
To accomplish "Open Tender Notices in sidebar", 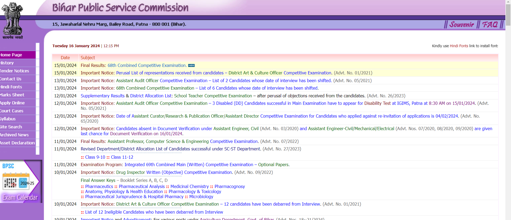I will click(x=18, y=71).
